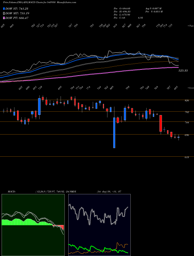
Task: Click the large red candlestick near 744
Action: (x=161, y=123)
